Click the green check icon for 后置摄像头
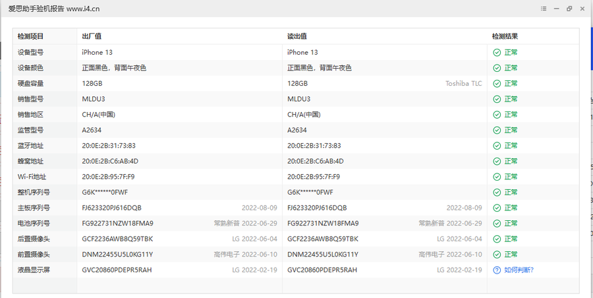 [x=497, y=239]
